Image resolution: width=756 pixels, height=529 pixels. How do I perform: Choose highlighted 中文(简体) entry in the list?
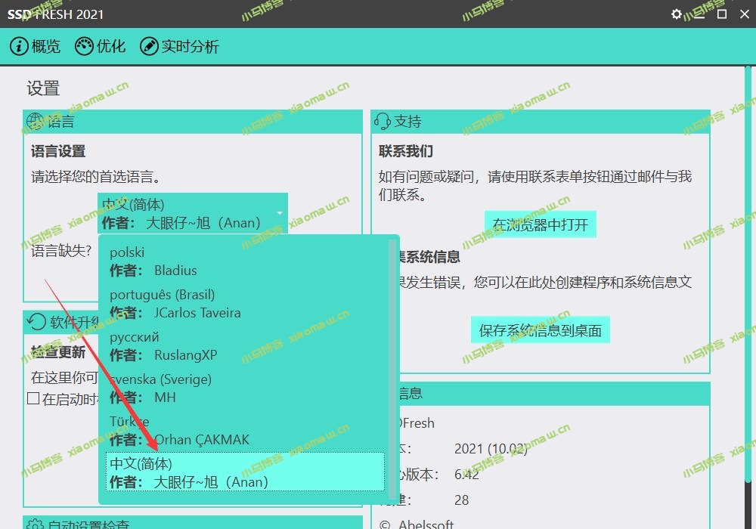coord(245,472)
